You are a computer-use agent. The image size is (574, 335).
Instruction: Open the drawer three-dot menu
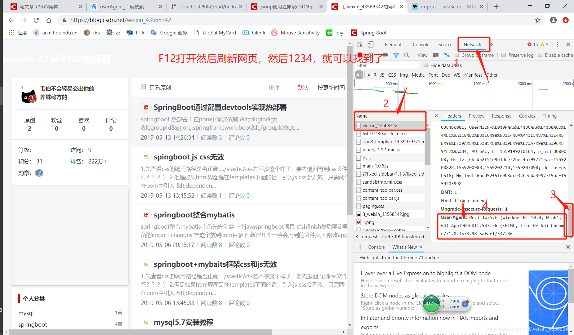click(x=360, y=247)
